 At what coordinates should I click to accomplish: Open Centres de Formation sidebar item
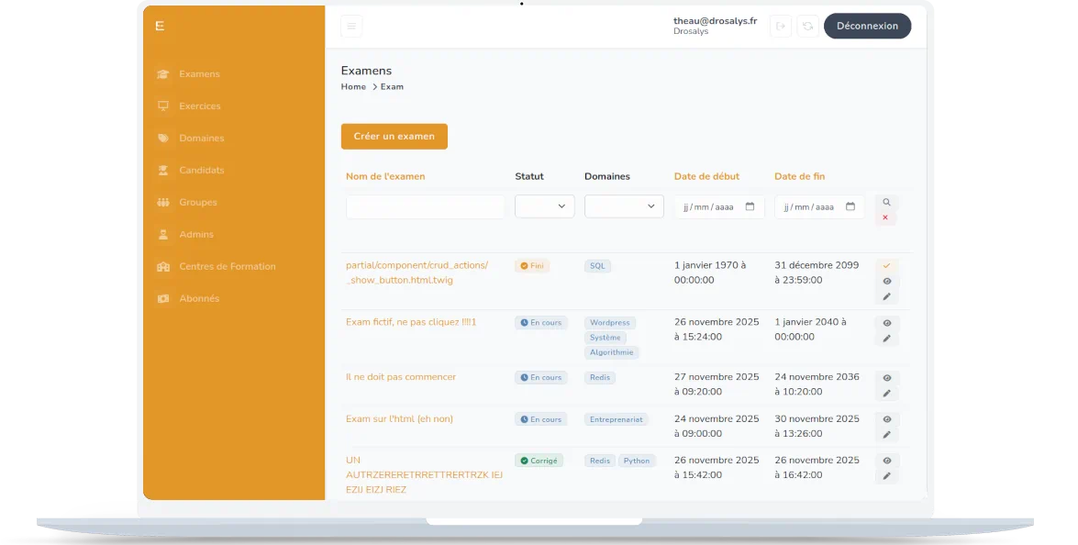click(x=227, y=267)
